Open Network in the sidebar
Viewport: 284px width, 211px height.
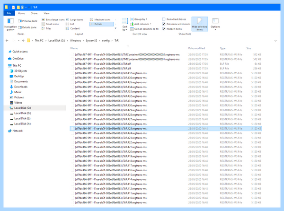point(16,131)
